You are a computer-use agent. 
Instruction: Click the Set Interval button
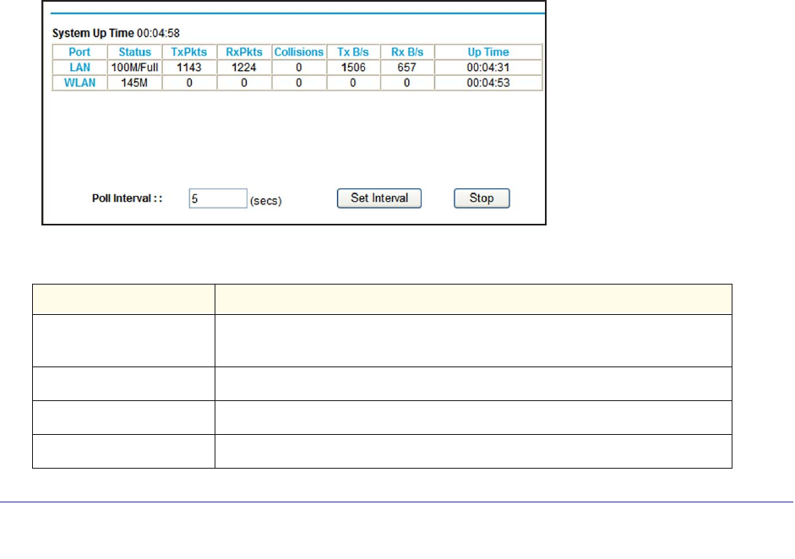(x=379, y=198)
